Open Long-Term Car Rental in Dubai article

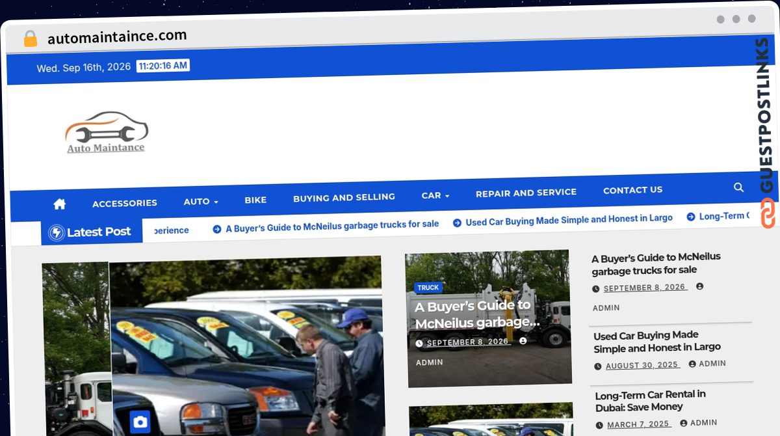pos(651,401)
